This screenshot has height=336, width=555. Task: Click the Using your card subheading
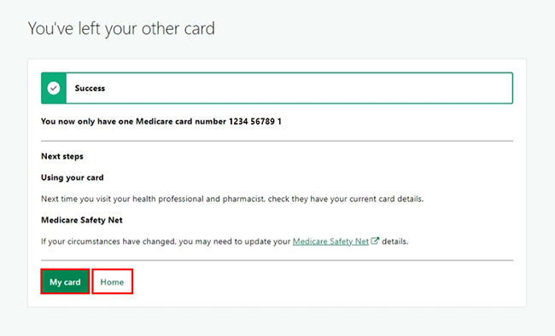tap(73, 177)
